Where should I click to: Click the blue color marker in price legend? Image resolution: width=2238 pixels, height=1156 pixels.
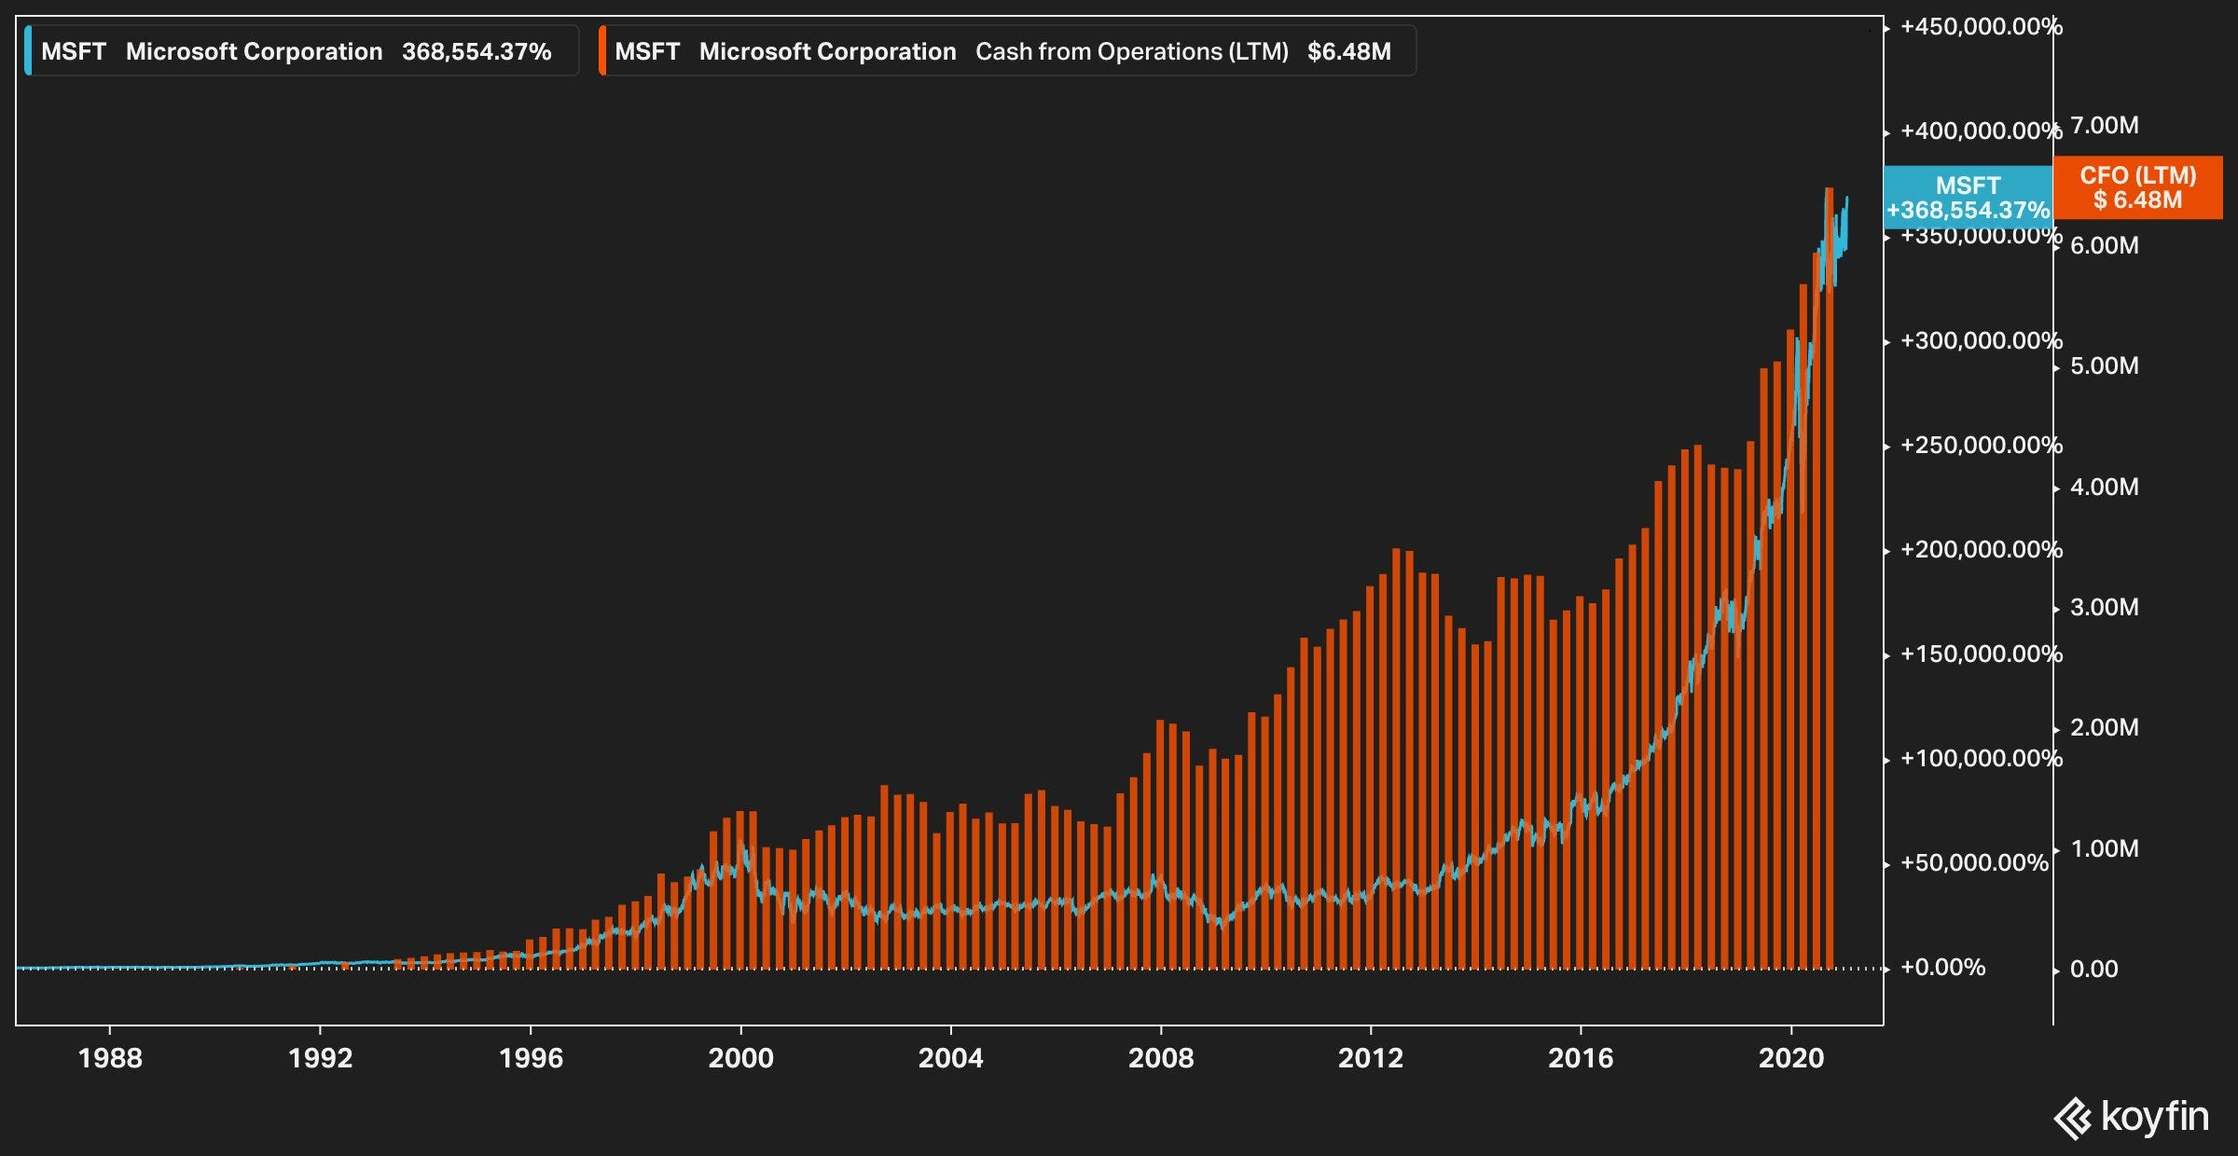(28, 50)
